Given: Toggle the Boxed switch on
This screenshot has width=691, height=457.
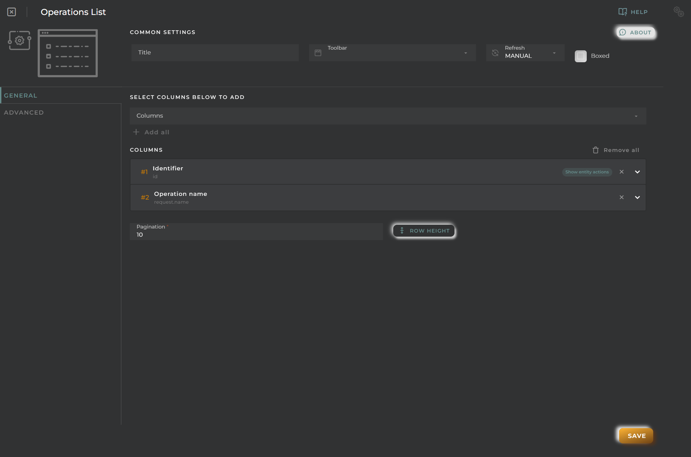Looking at the screenshot, I should (581, 56).
